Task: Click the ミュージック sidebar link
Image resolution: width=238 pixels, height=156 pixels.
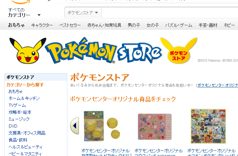Action: (19, 119)
